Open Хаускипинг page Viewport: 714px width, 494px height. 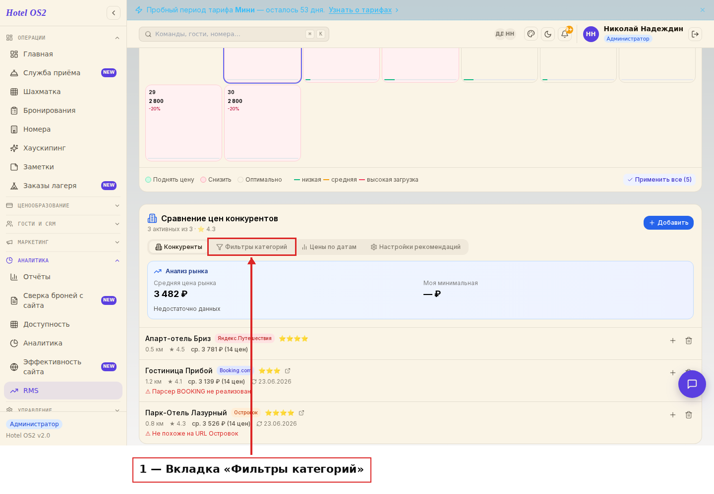coord(63,148)
